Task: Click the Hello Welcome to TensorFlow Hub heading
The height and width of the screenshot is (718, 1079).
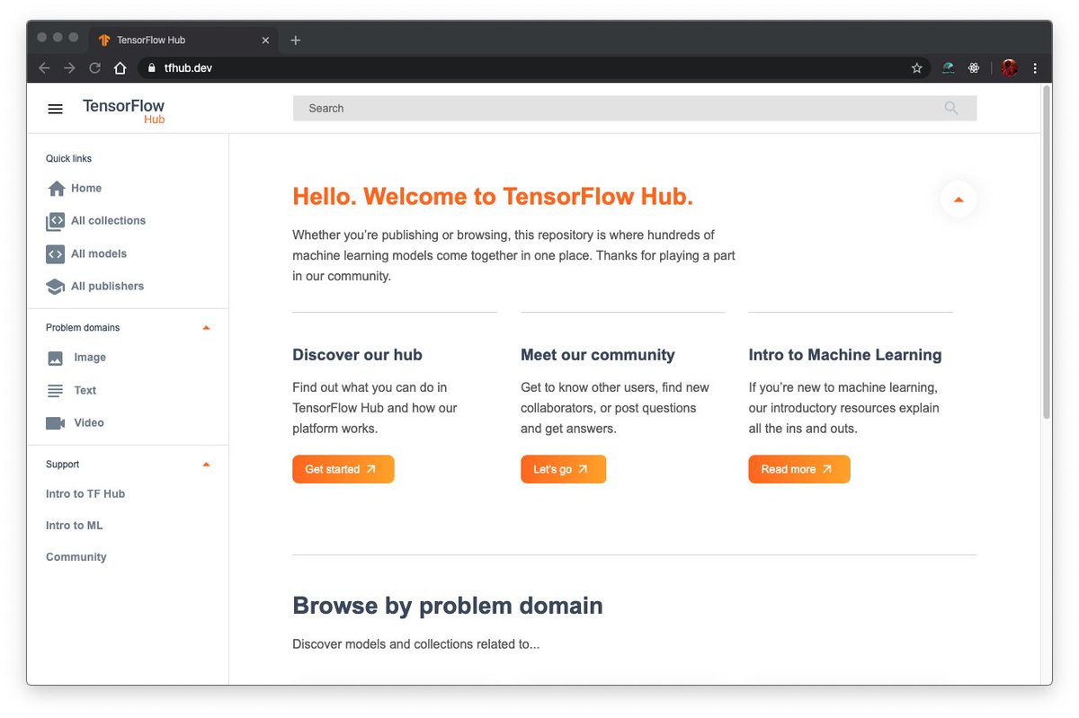Action: point(493,197)
